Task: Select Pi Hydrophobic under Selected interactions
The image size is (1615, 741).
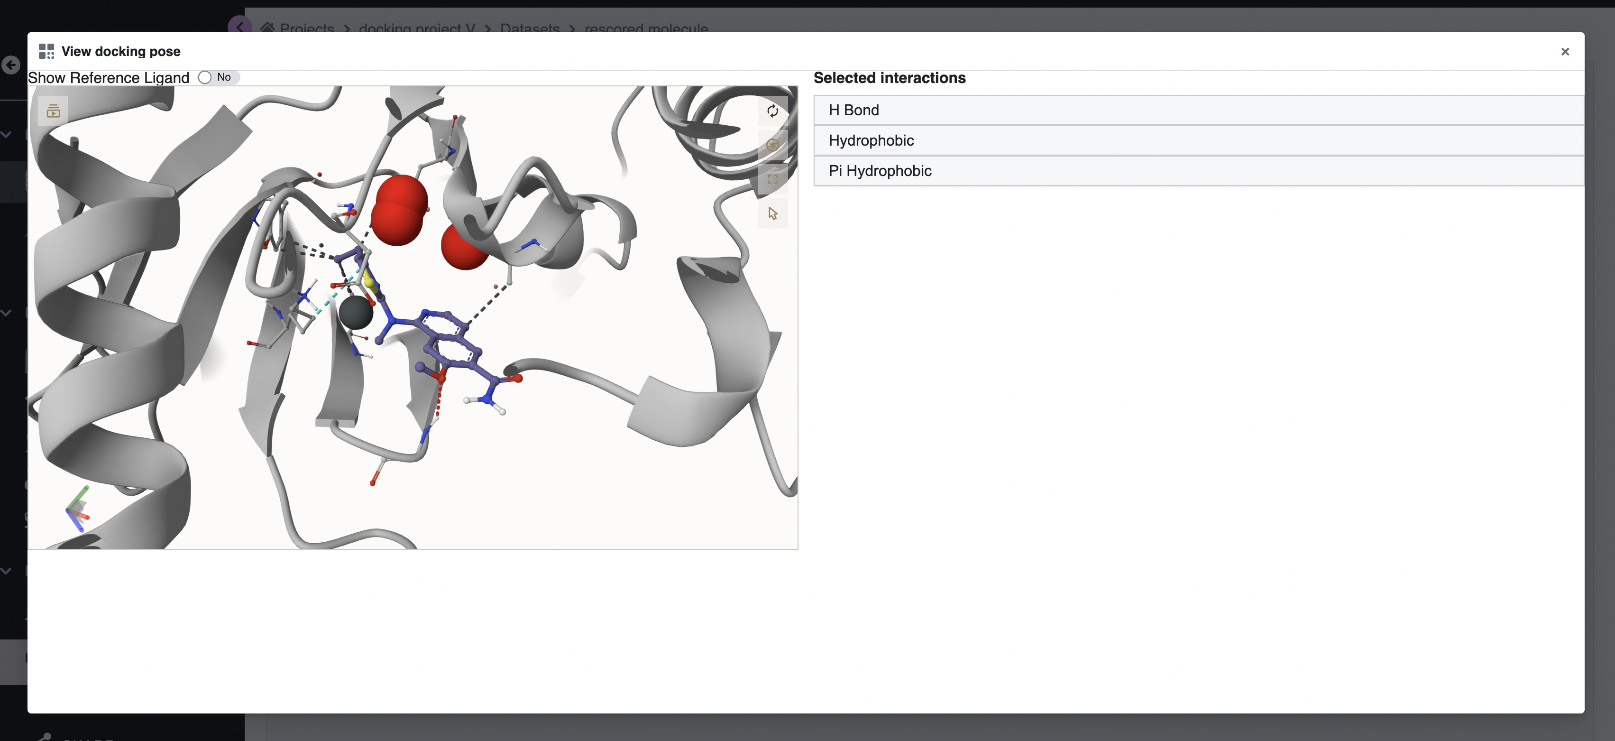Action: point(879,170)
